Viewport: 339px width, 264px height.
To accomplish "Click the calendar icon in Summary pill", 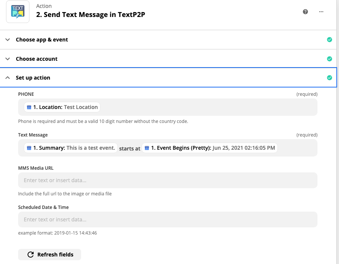I will pyautogui.click(x=29, y=148).
